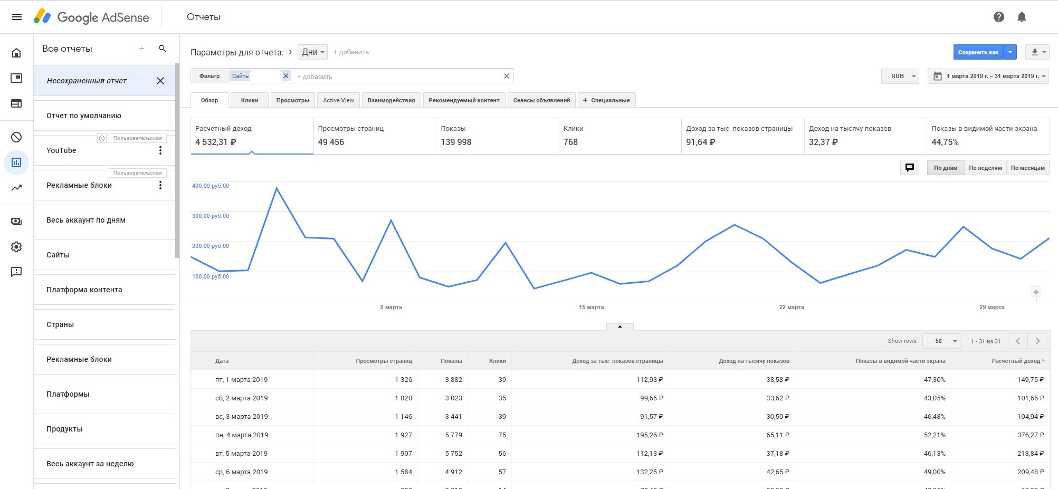Click the reports list scrollbar
The image size is (1058, 489).
[177, 161]
